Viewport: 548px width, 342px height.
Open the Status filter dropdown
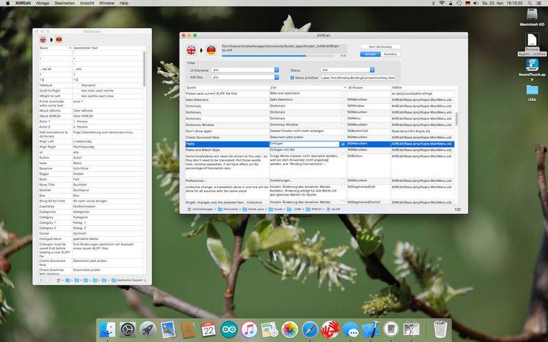pyautogui.click(x=347, y=70)
